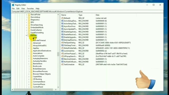Collapse the Explorer key
This screenshot has width=169, height=95.
click(x=26, y=35)
